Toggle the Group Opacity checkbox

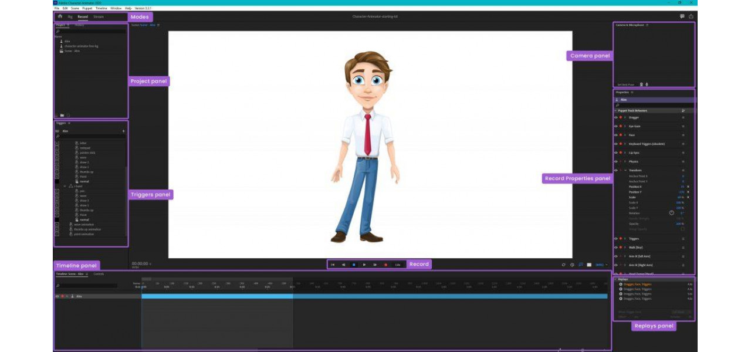pyautogui.click(x=682, y=229)
